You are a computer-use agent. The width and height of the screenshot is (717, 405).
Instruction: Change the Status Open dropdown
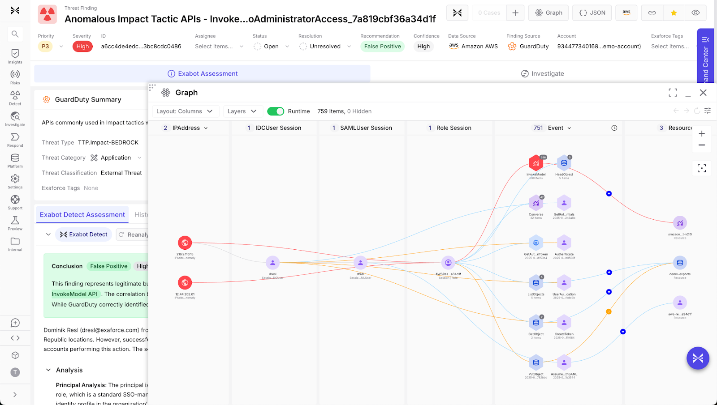[272, 46]
